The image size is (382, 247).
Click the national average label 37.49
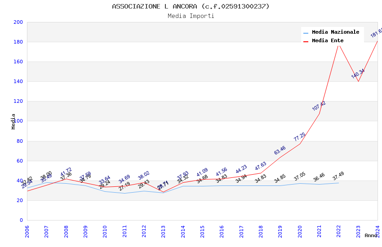click(338, 176)
